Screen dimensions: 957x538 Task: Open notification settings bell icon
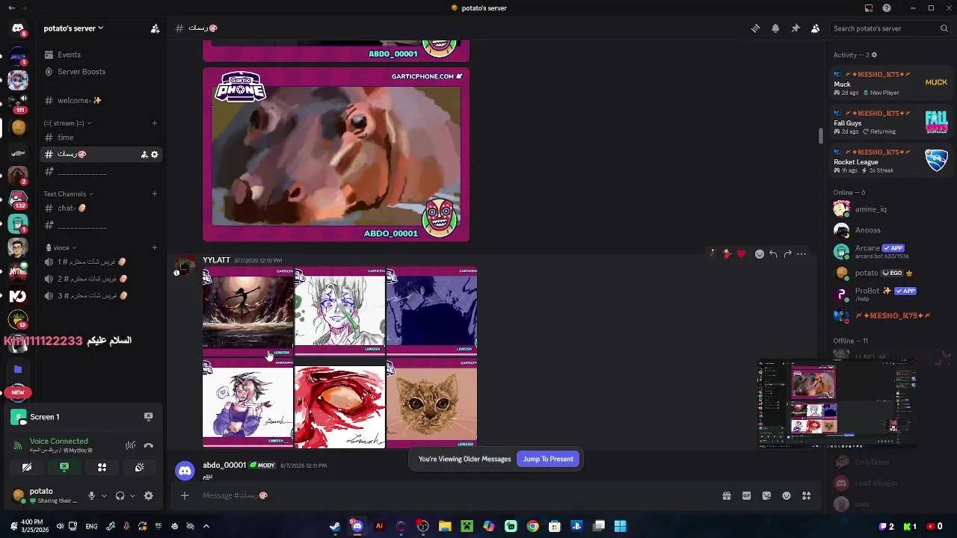[775, 28]
